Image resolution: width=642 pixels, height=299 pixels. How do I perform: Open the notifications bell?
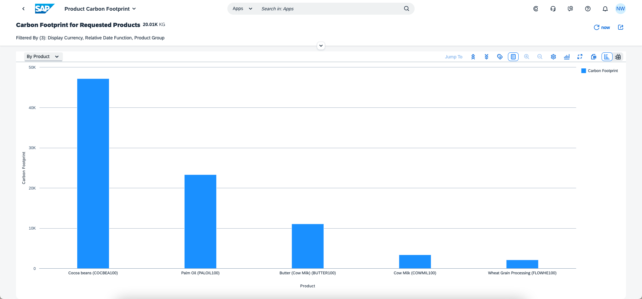point(605,9)
